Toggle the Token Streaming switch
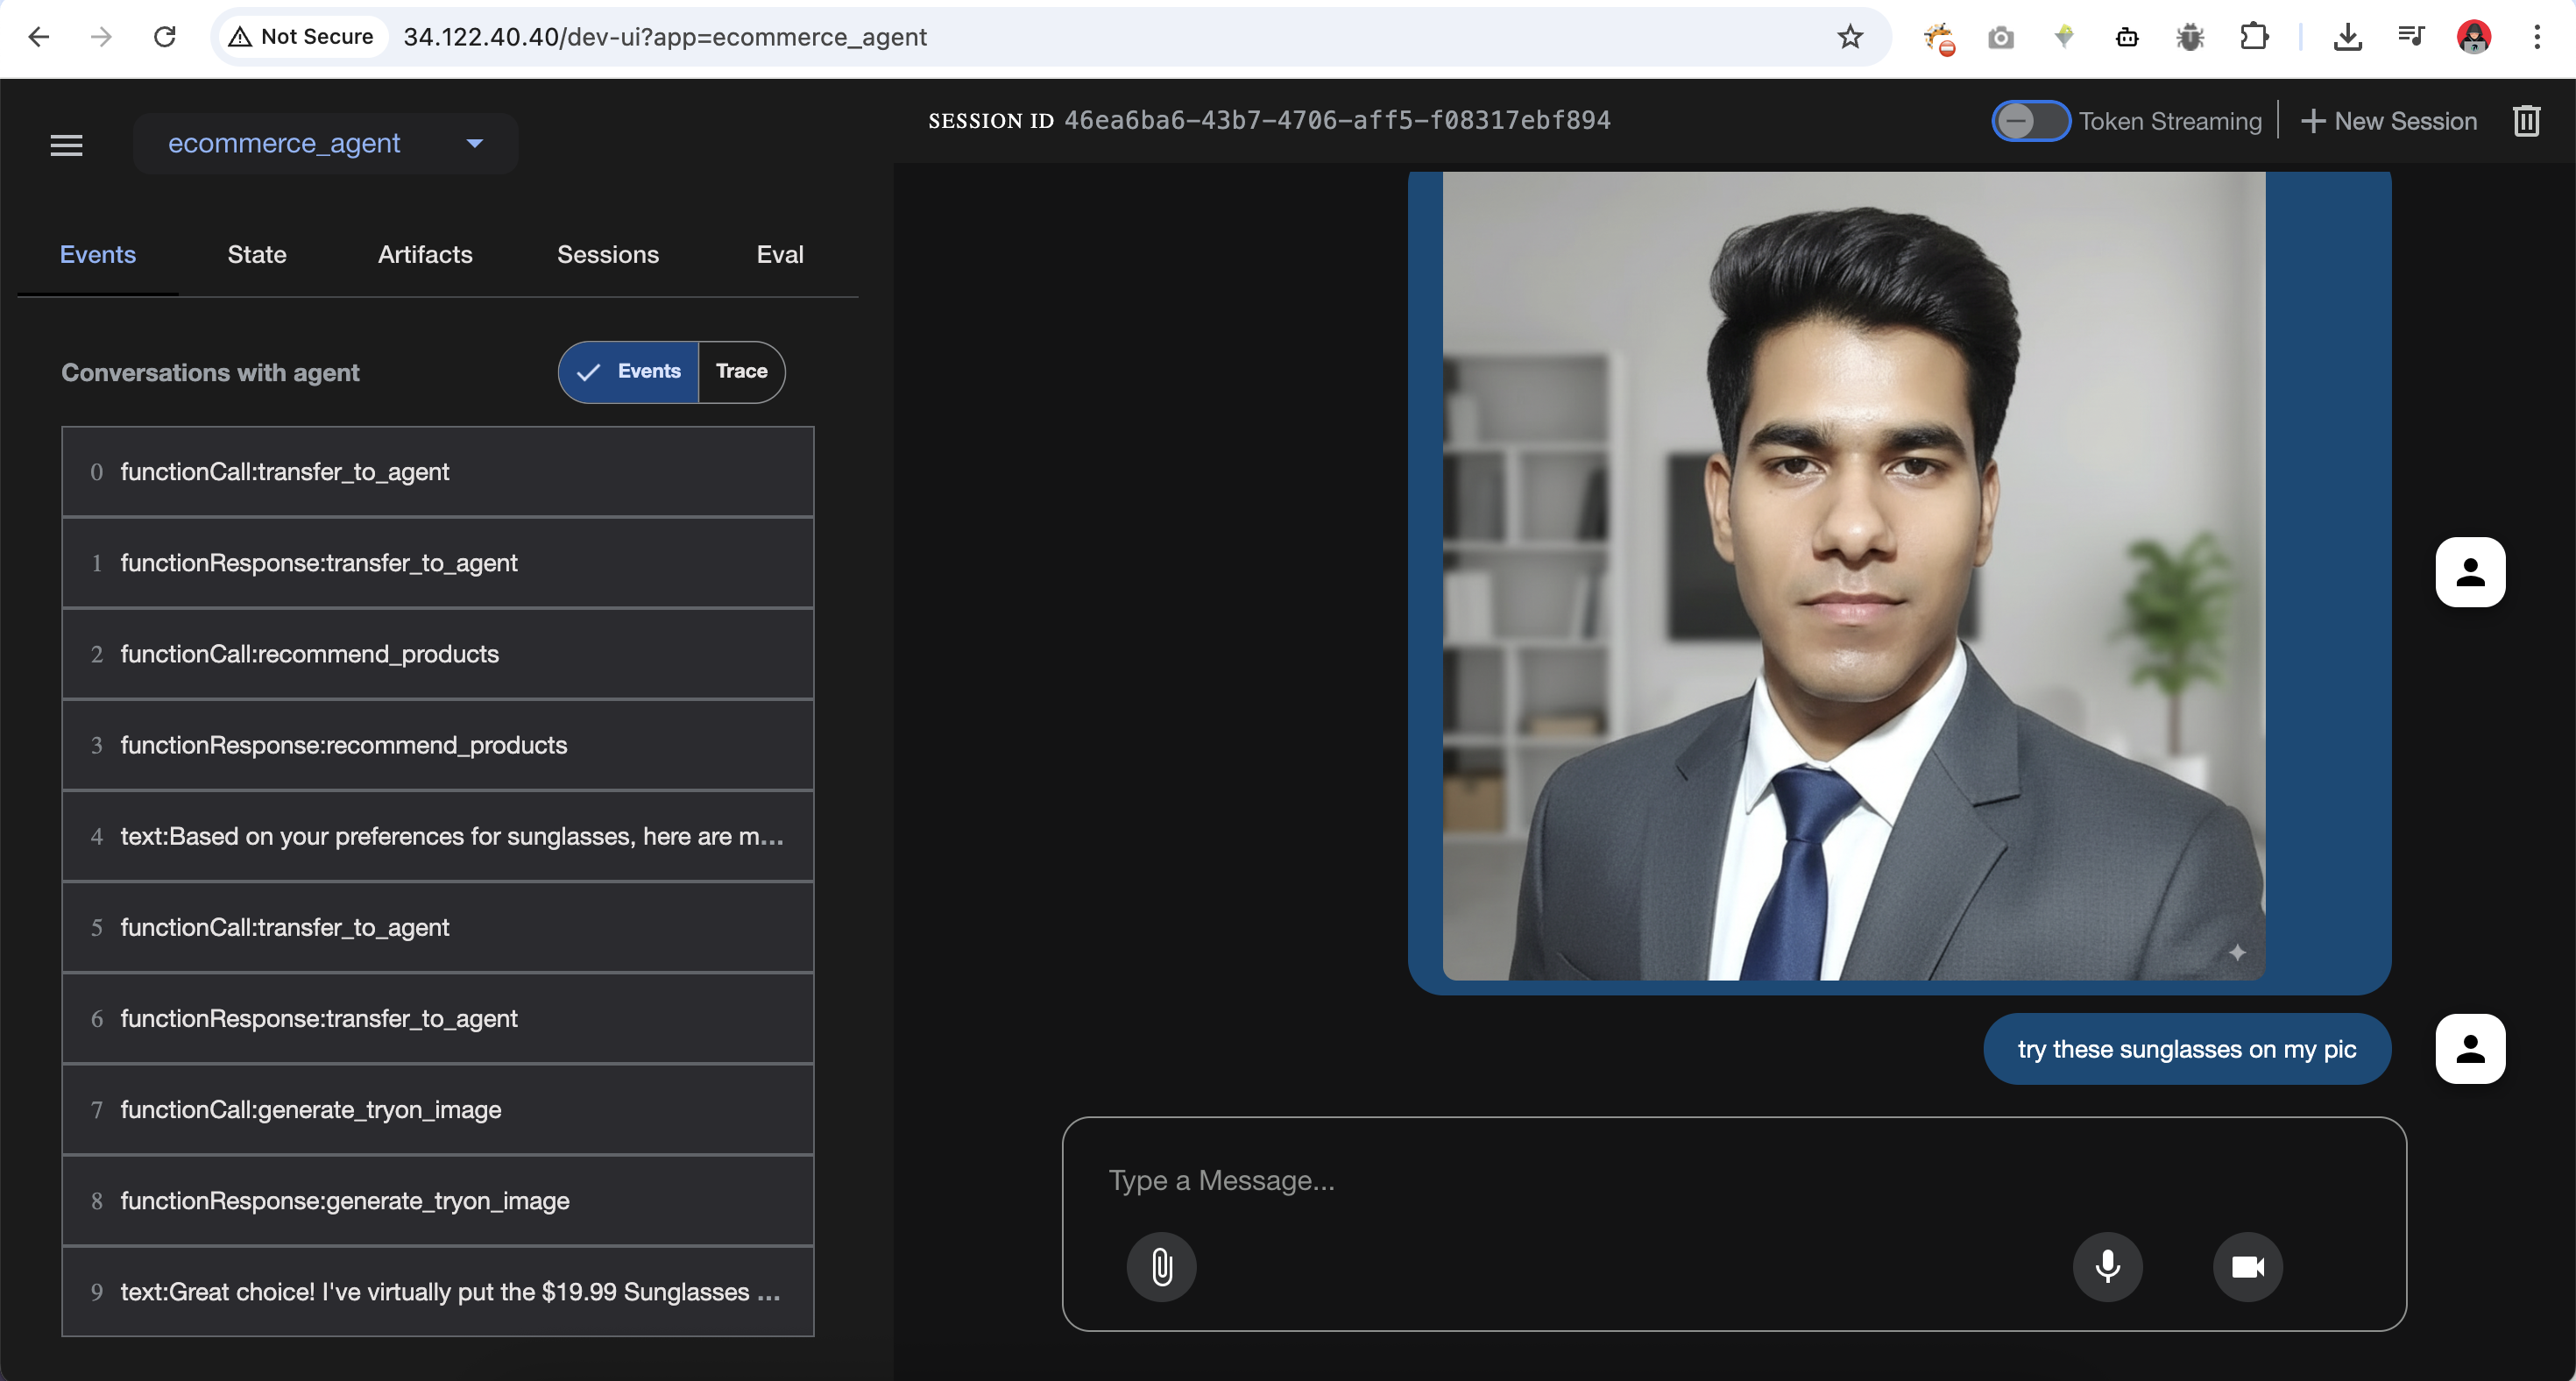 tap(2029, 121)
